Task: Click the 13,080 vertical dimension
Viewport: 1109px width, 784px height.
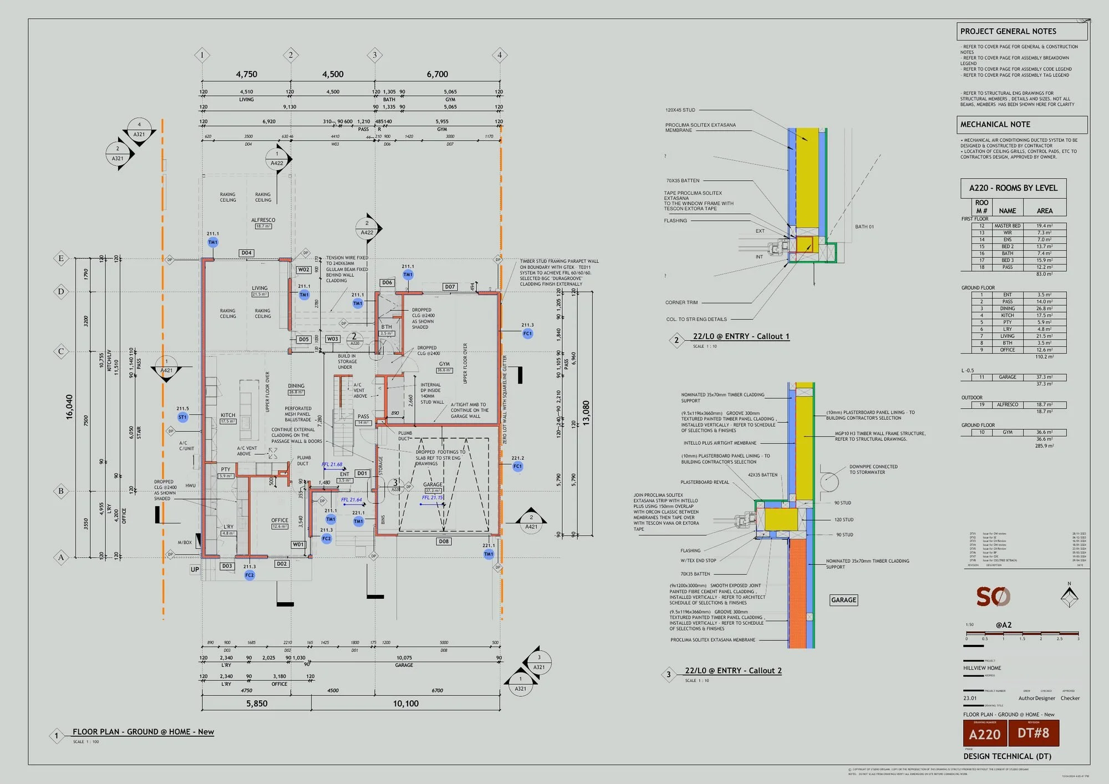Action: click(x=586, y=413)
